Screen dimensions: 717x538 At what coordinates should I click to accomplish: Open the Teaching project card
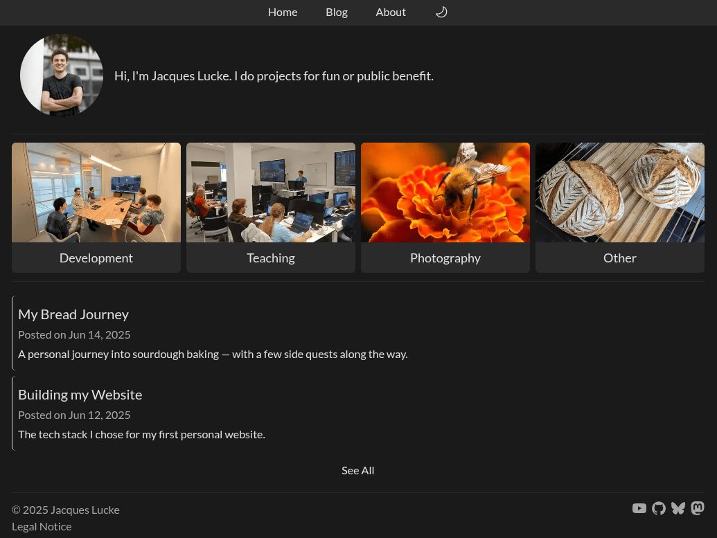[270, 207]
